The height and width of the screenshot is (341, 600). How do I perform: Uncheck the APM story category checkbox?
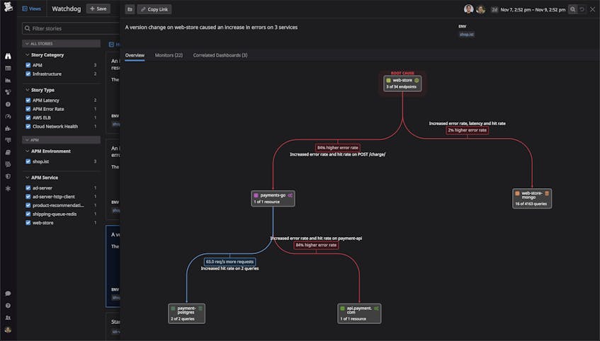tap(28, 65)
